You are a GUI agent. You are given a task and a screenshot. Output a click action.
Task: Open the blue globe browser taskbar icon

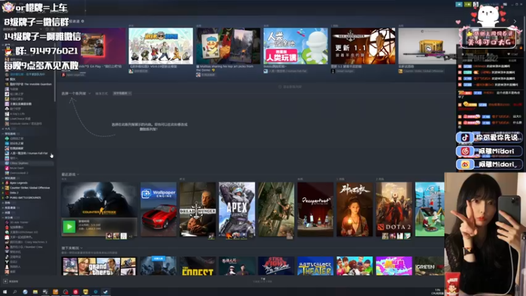pos(25,292)
